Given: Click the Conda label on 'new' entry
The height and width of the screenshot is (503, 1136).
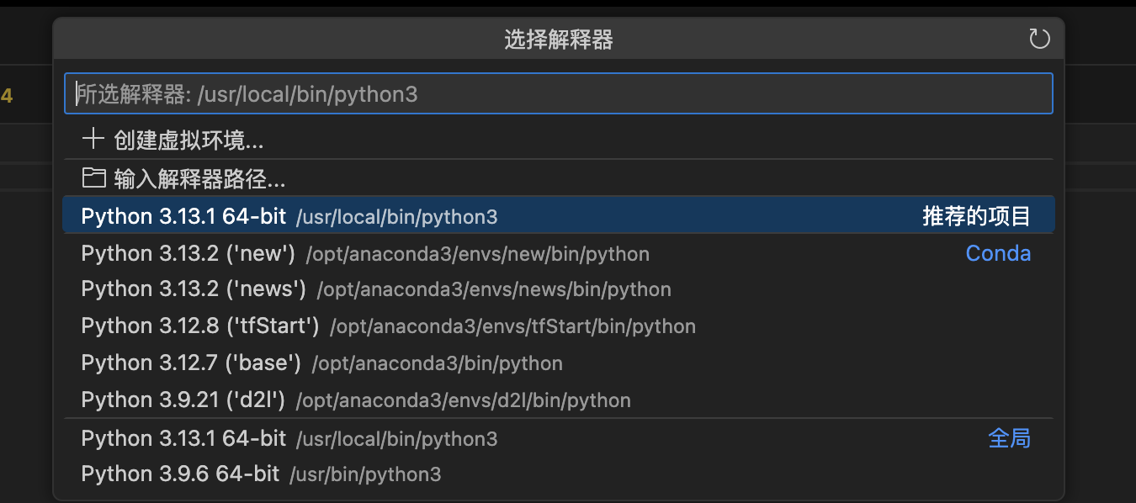Looking at the screenshot, I should click(998, 253).
